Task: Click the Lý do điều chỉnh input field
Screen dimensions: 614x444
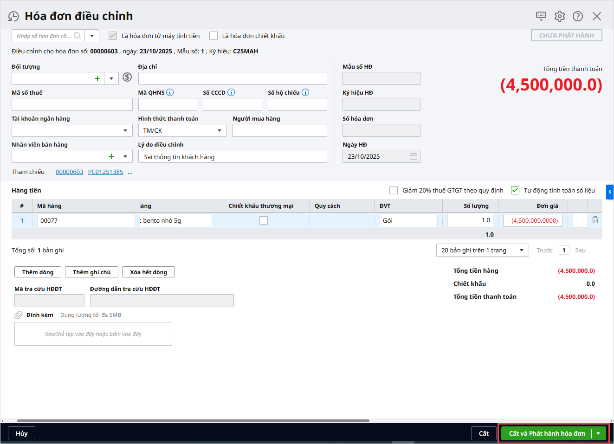Action: point(232,157)
